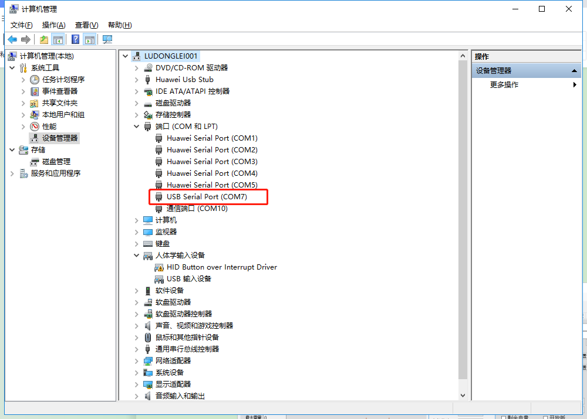Select Huawei Serial Port (COM3)
The width and height of the screenshot is (587, 419).
(x=212, y=162)
